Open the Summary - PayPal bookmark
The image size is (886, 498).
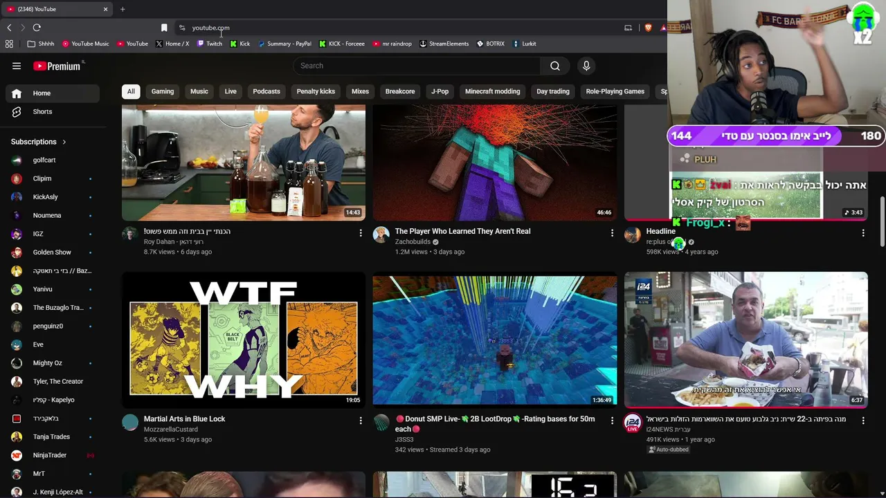[284, 44]
